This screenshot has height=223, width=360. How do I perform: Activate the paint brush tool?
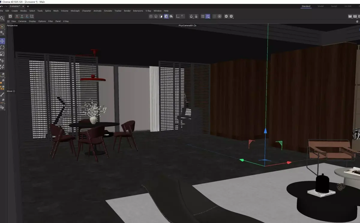pyautogui.click(x=2, y=94)
